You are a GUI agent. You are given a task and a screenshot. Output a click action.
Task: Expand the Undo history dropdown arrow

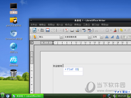[125, 30]
